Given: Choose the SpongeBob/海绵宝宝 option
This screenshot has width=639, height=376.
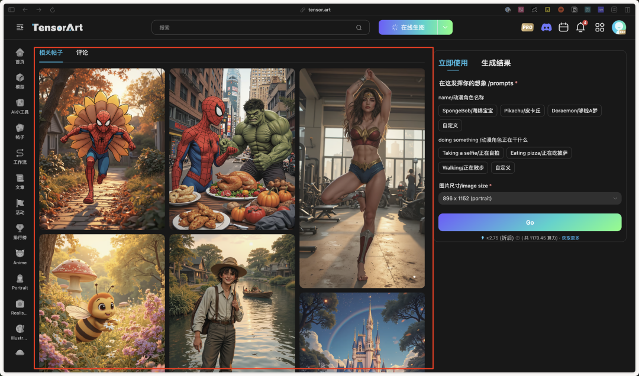Looking at the screenshot, I should [x=467, y=111].
